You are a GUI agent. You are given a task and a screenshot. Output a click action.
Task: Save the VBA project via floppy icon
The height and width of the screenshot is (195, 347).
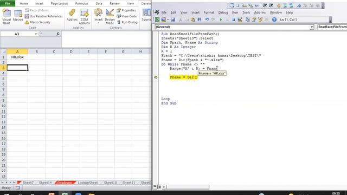tap(172, 19)
